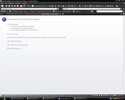
Task: Switch to the CHAT.MD tab
Action: pos(32,14)
